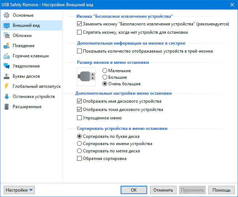Image resolution: width=238 pixels, height=197 pixels.
Task: Toggle the Обратная сортировка checkbox
Action: [x=80, y=159]
